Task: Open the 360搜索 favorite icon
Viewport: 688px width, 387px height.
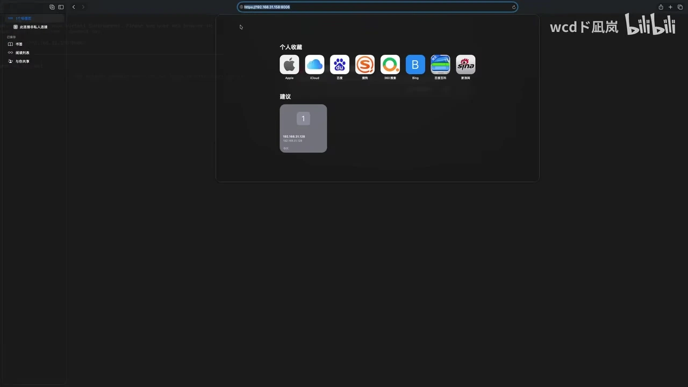Action: [x=390, y=64]
